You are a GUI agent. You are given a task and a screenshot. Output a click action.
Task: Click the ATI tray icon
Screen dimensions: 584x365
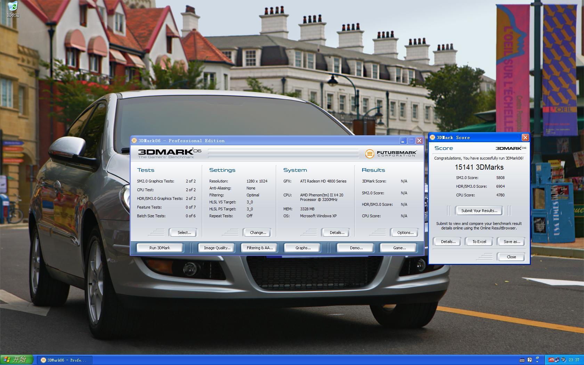[x=551, y=360]
